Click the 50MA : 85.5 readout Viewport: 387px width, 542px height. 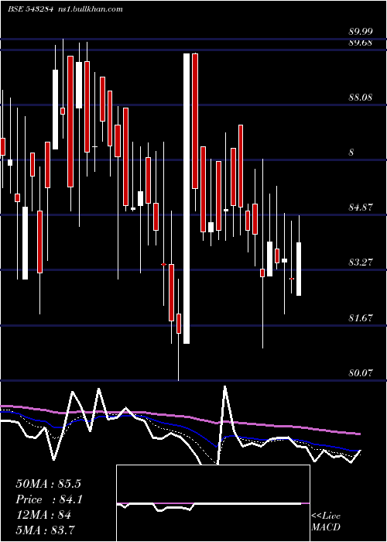click(x=48, y=484)
